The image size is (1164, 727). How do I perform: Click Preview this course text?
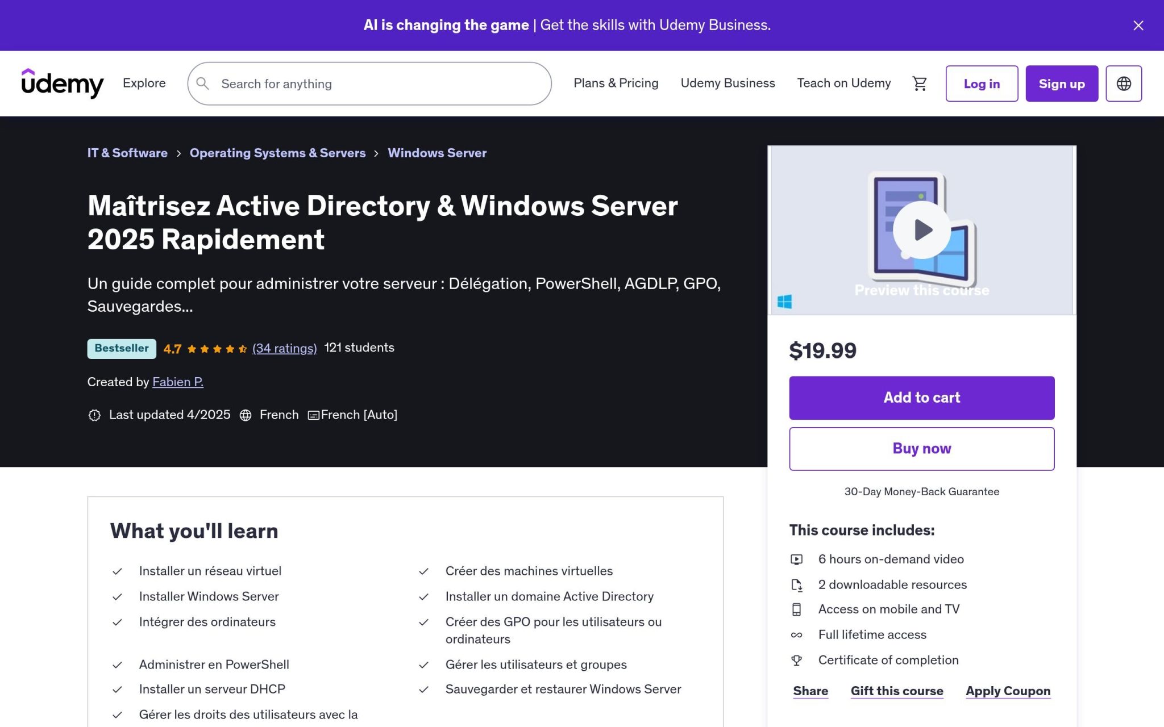921,290
